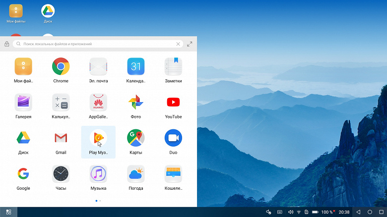Click the lock icon beside search bar

(x=6, y=44)
